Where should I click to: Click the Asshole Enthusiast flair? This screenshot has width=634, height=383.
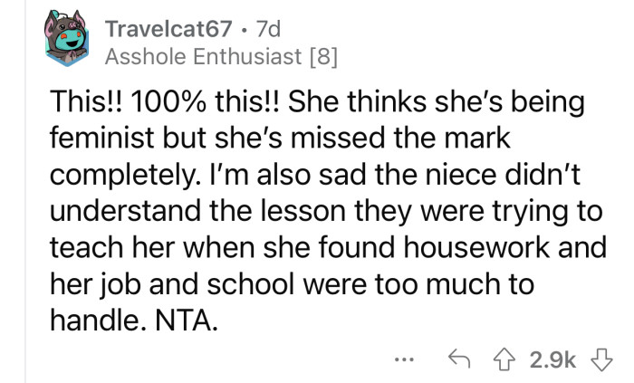pos(203,59)
